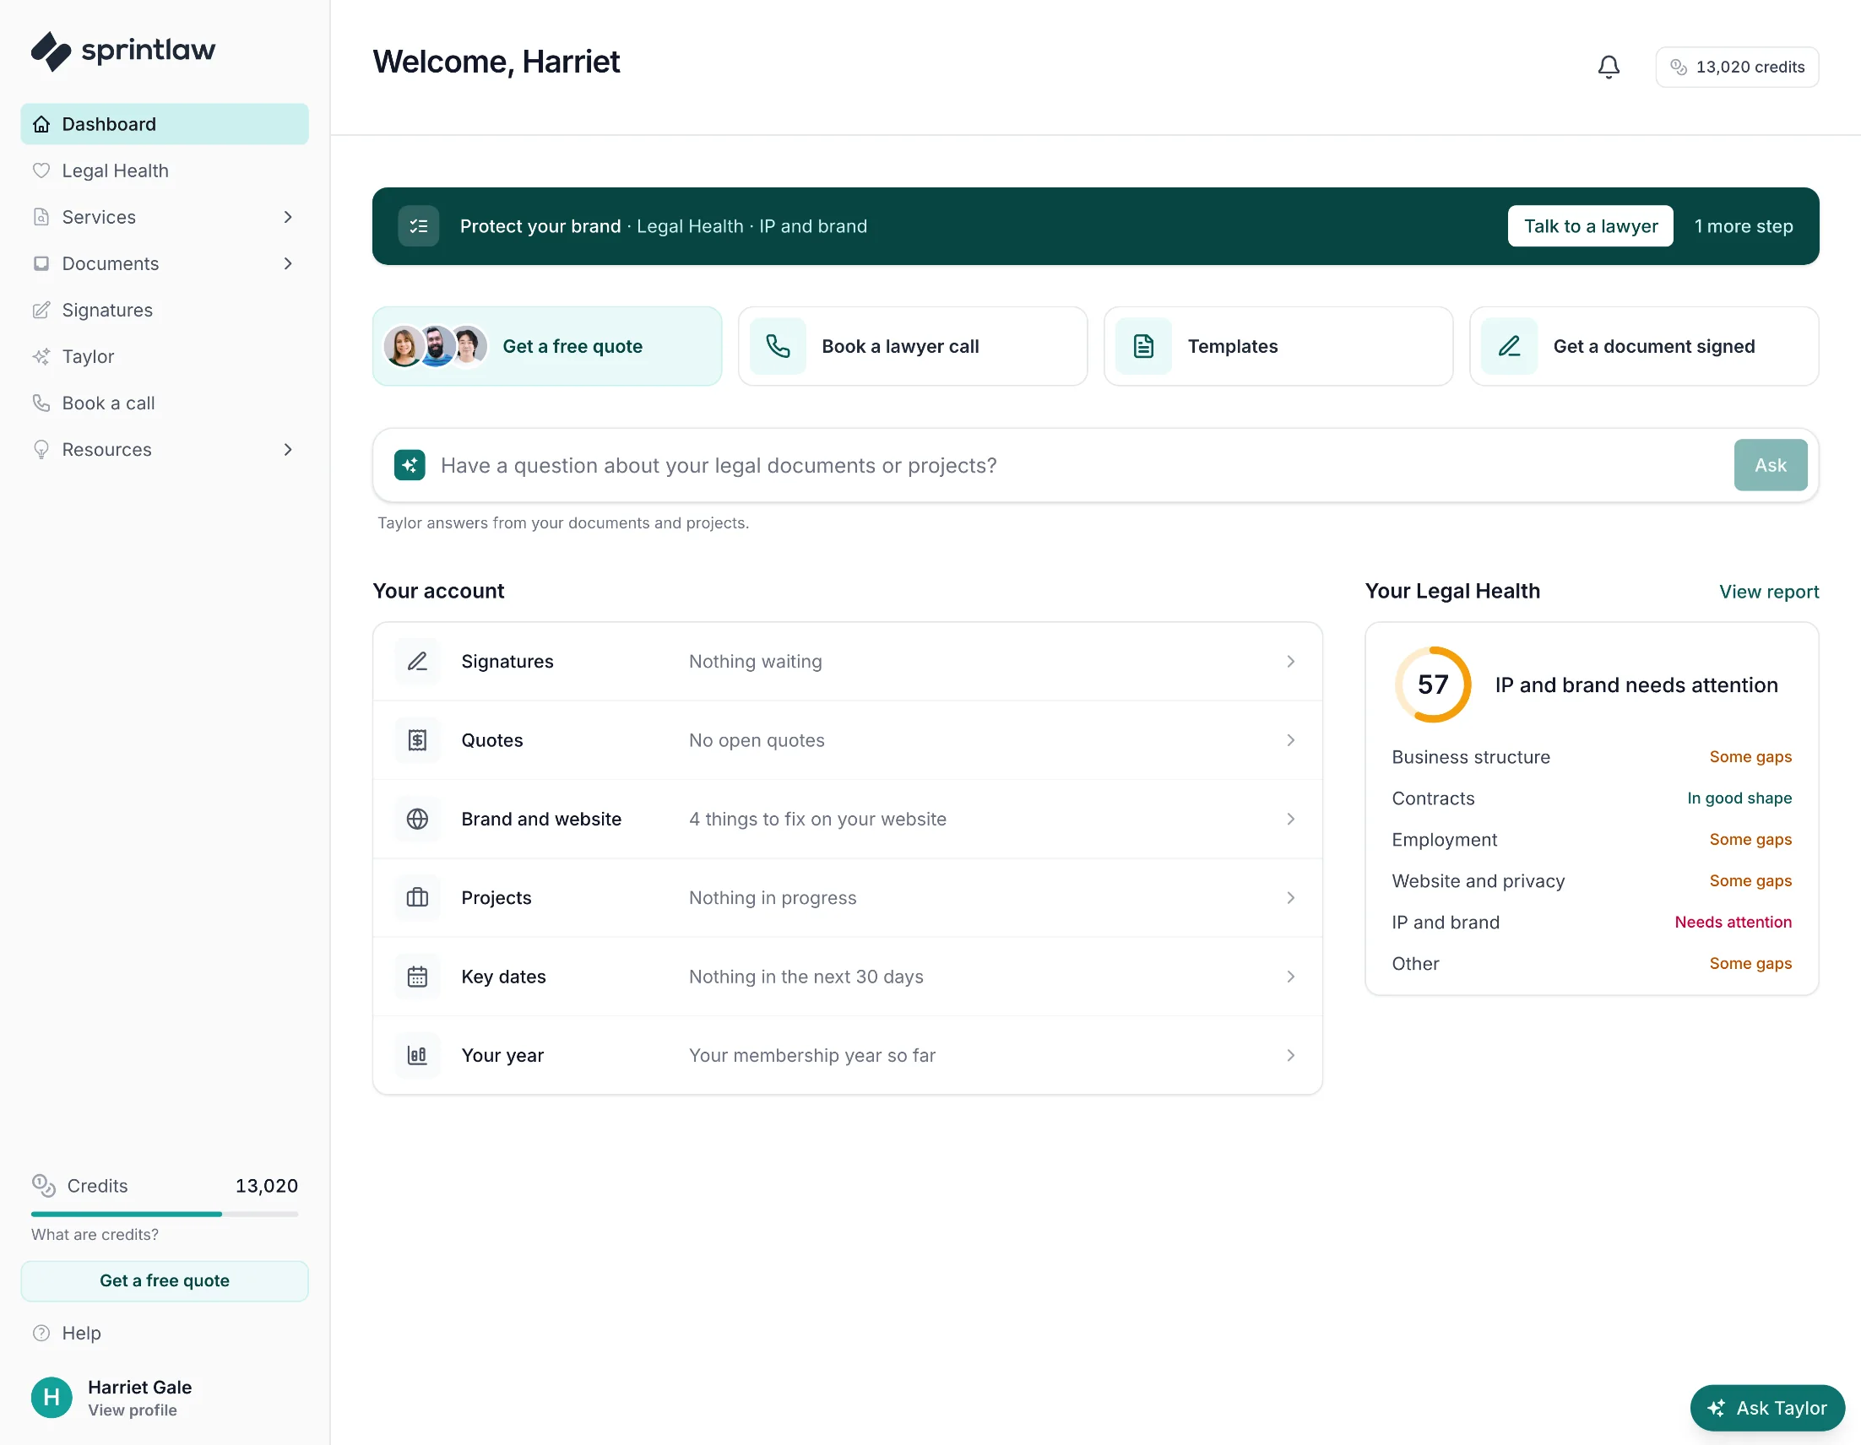
Task: Click the Legal Health heart icon
Action: 41,170
